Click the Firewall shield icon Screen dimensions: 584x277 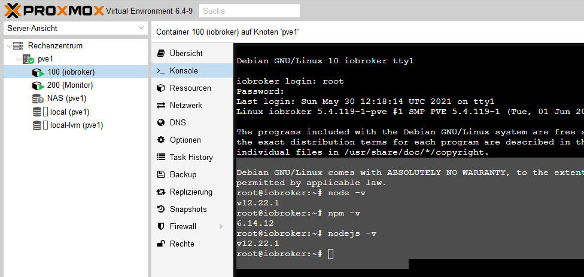(x=161, y=226)
